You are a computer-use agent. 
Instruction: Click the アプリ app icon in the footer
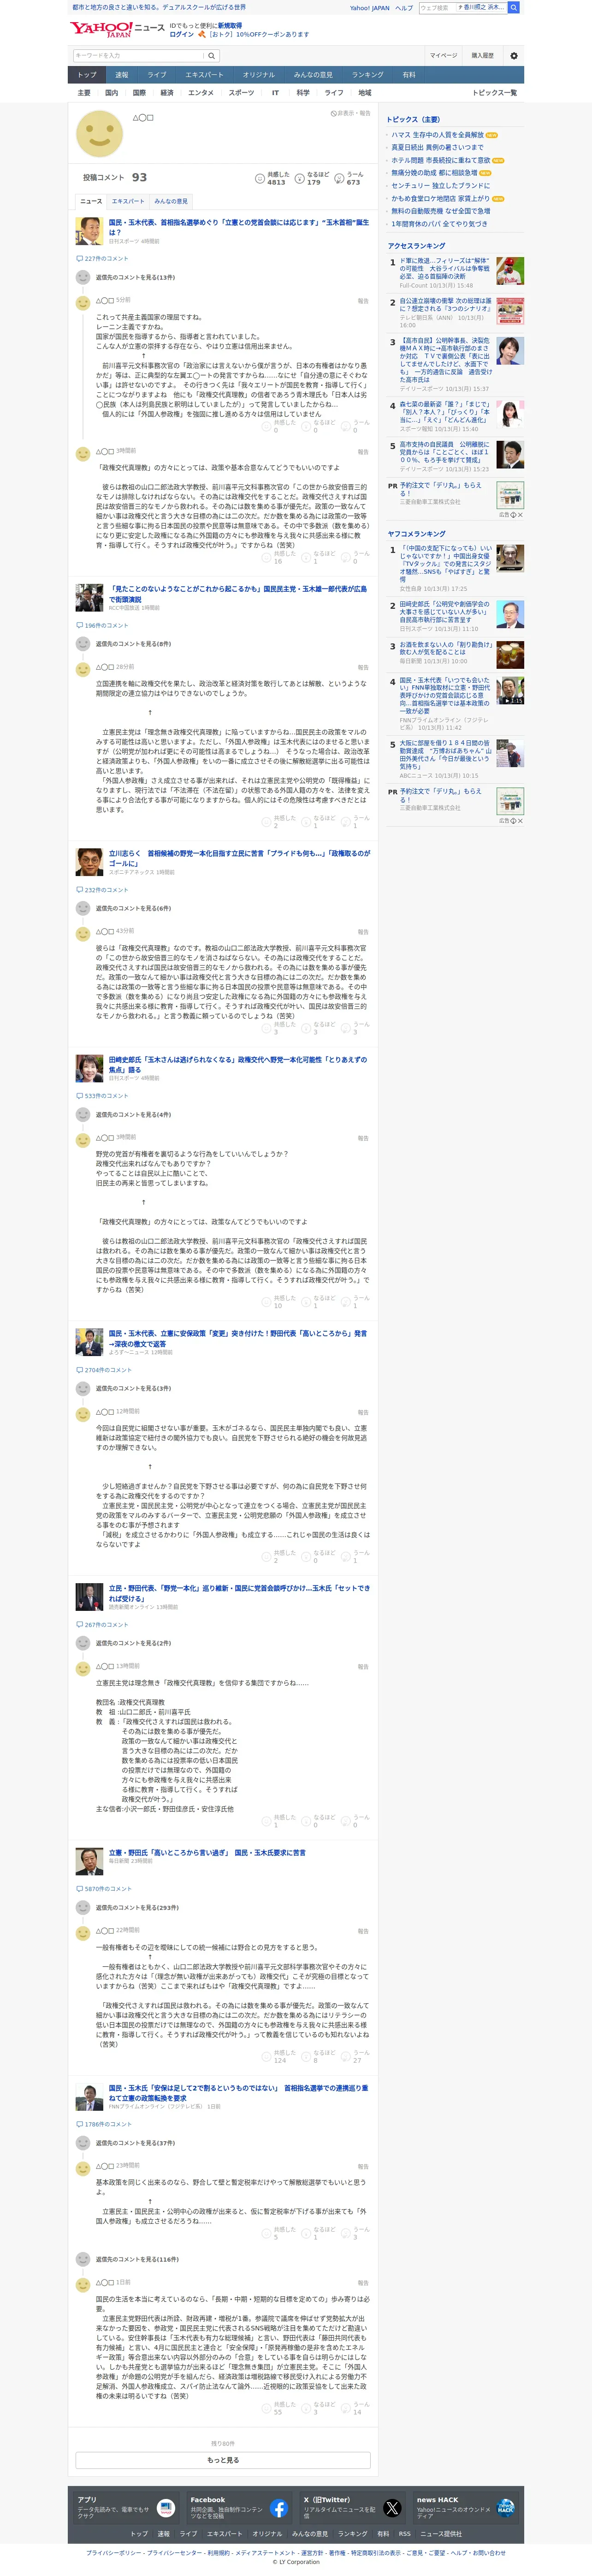[x=166, y=2508]
